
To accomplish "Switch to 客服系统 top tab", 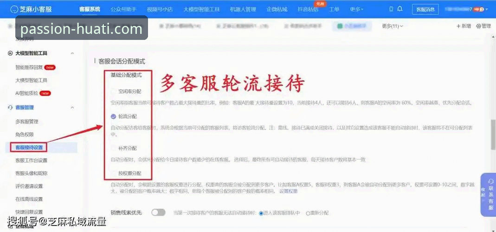I will [90, 9].
